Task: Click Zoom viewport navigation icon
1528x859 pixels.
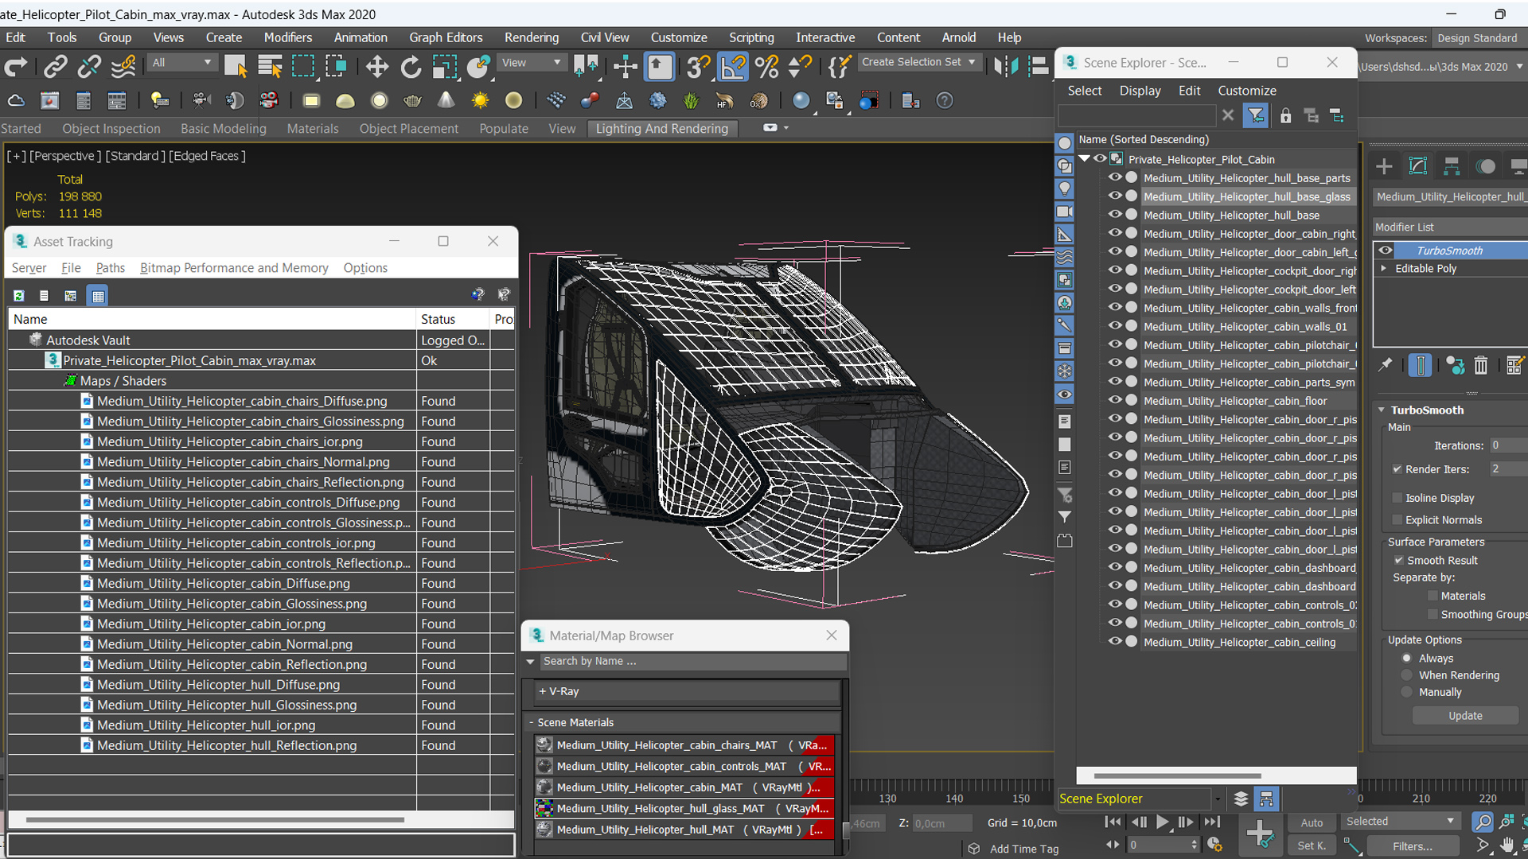Action: pyautogui.click(x=1483, y=822)
